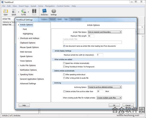Image resolution: width=146 pixels, height=118 pixels.
Task: Check After writing article to audio file
Action: tap(64, 78)
